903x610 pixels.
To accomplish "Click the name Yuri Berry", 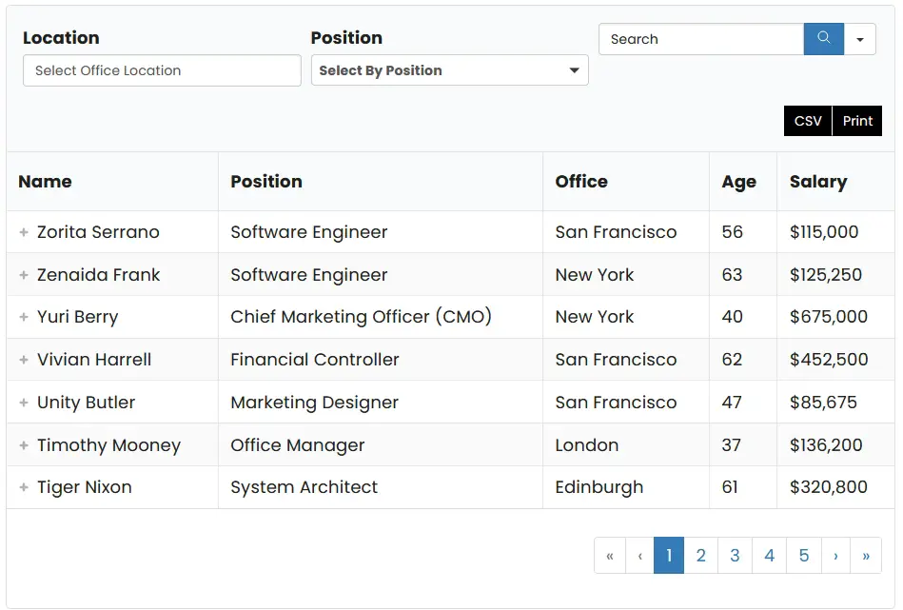I will pos(78,318).
